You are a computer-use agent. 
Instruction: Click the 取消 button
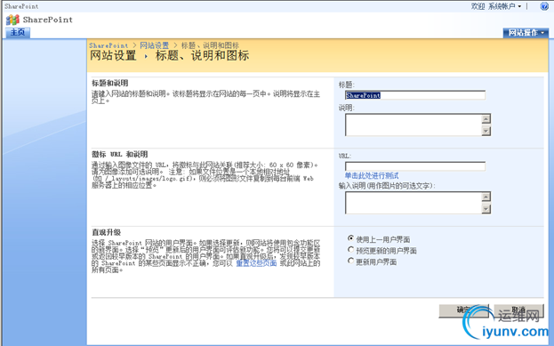(518, 310)
